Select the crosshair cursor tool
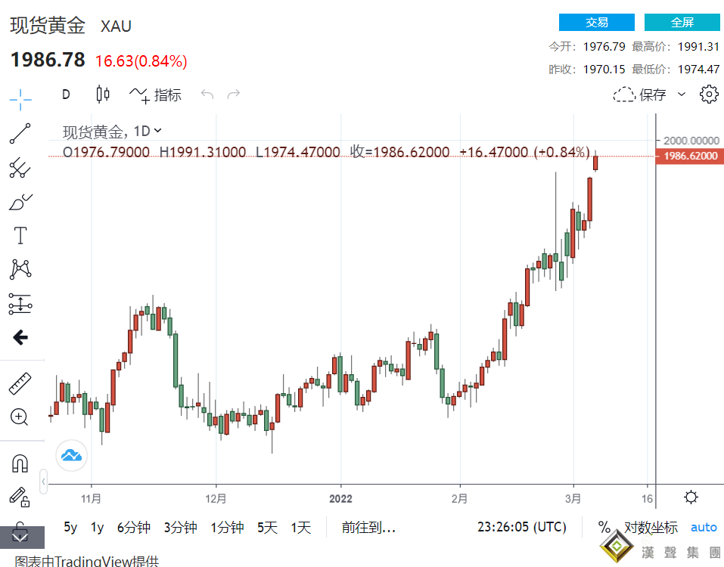This screenshot has width=724, height=567. 20,98
